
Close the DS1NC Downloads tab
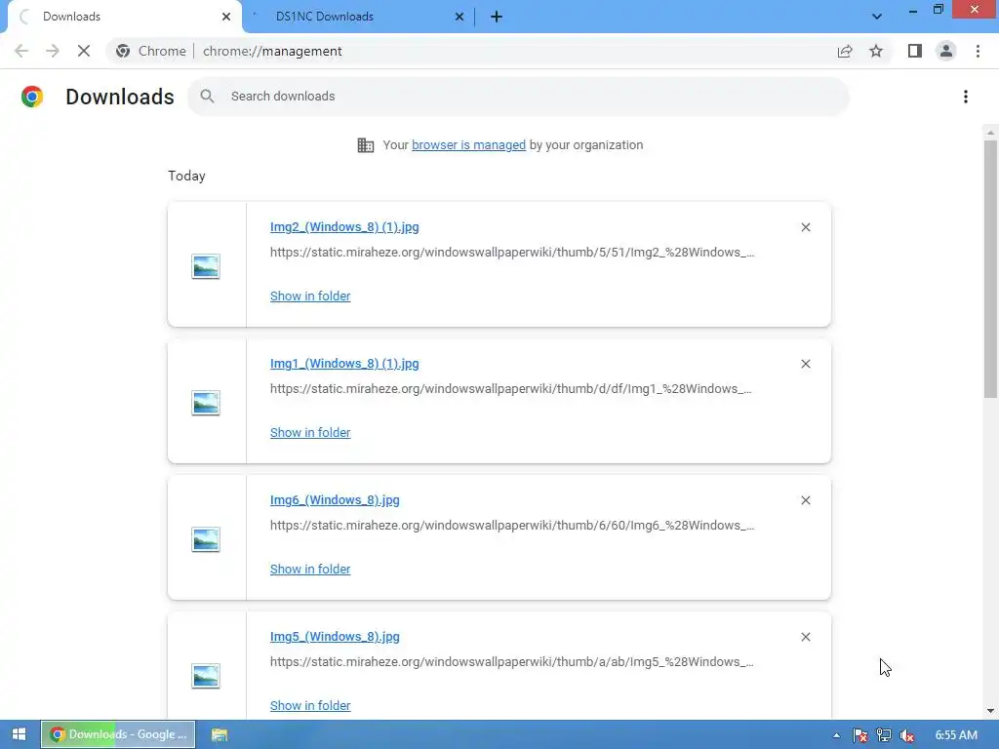point(460,17)
